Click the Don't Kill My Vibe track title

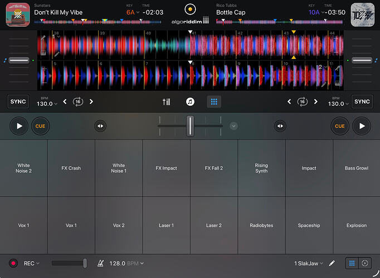(x=59, y=12)
